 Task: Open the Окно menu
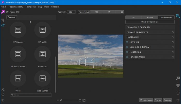tap(46, 7)
